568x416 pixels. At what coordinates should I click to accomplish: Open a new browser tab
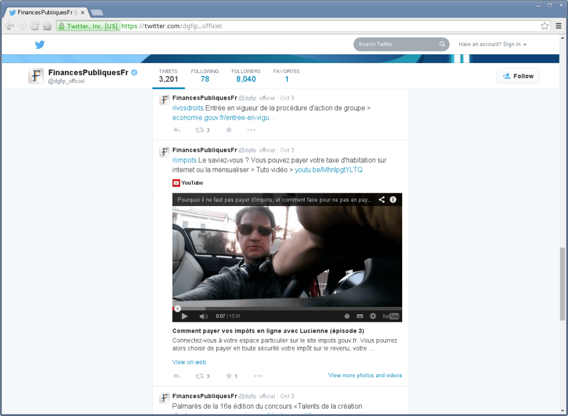(97, 13)
